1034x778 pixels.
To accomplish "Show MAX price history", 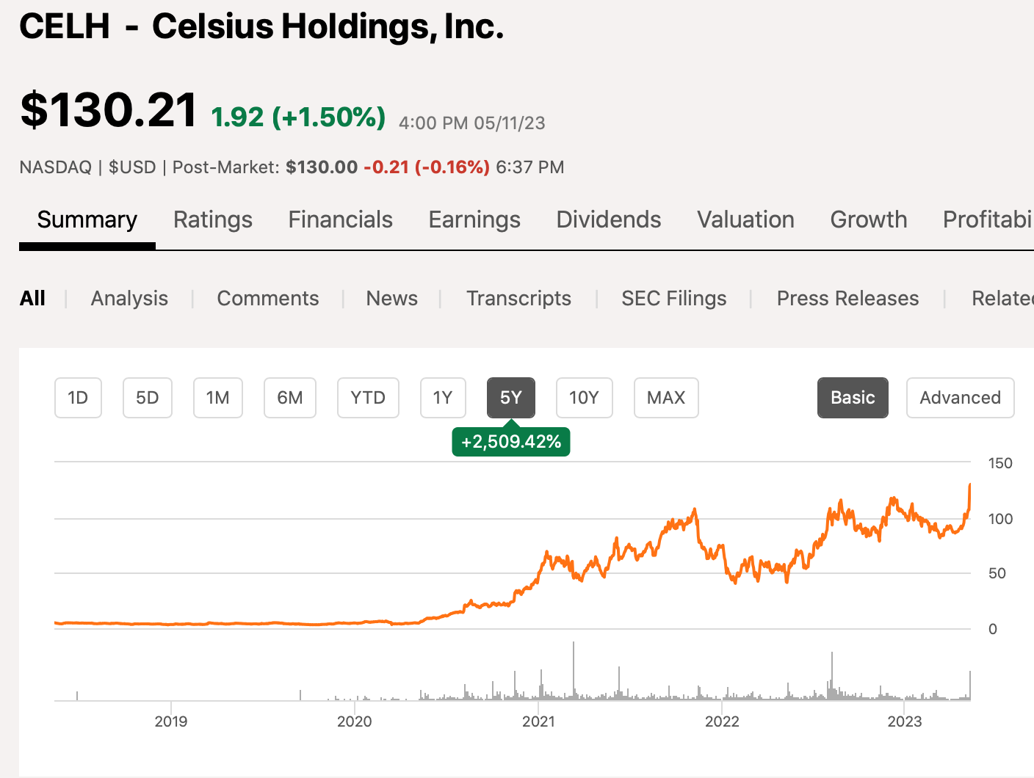I will point(666,398).
